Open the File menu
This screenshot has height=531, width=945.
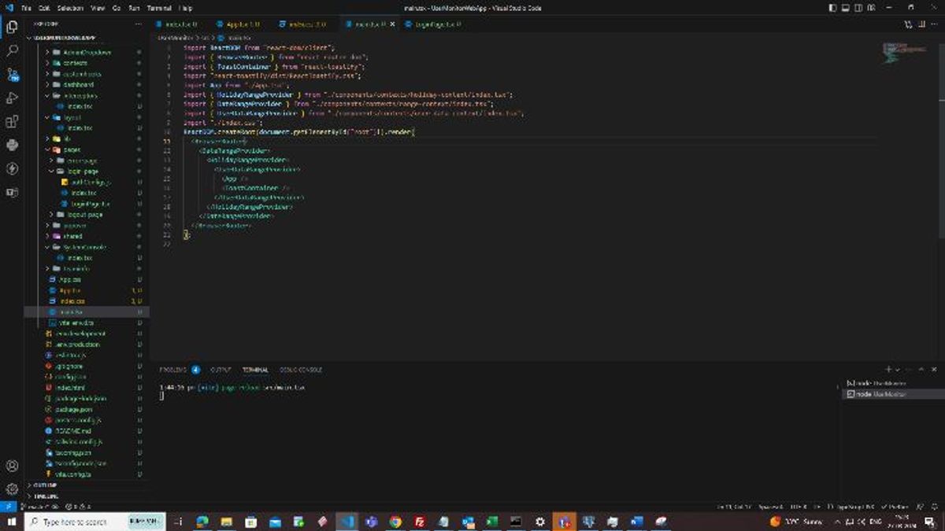(27, 7)
